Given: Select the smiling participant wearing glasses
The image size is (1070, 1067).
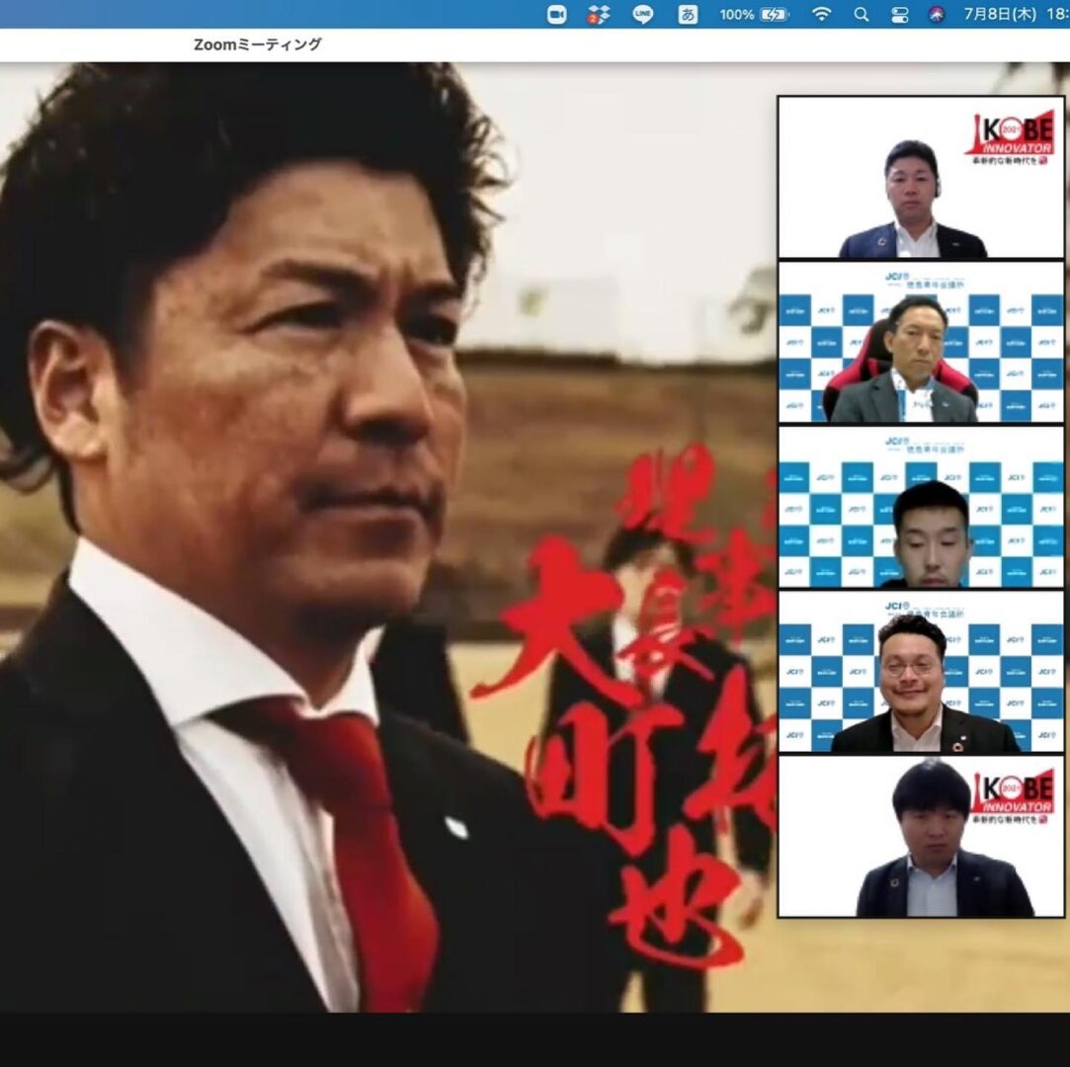Looking at the screenshot, I should coord(920,671).
